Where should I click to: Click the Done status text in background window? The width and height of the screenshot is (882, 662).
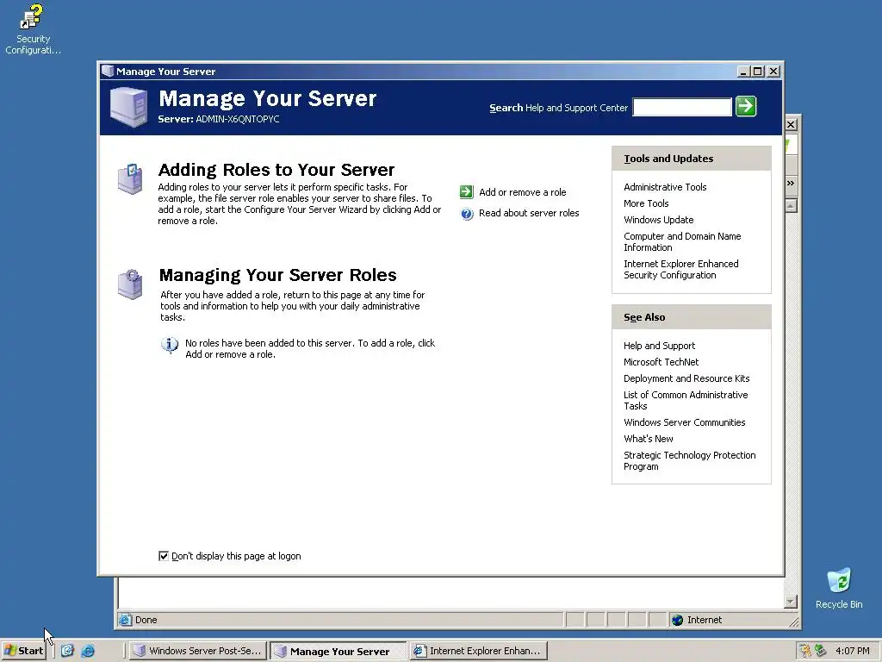click(x=146, y=620)
